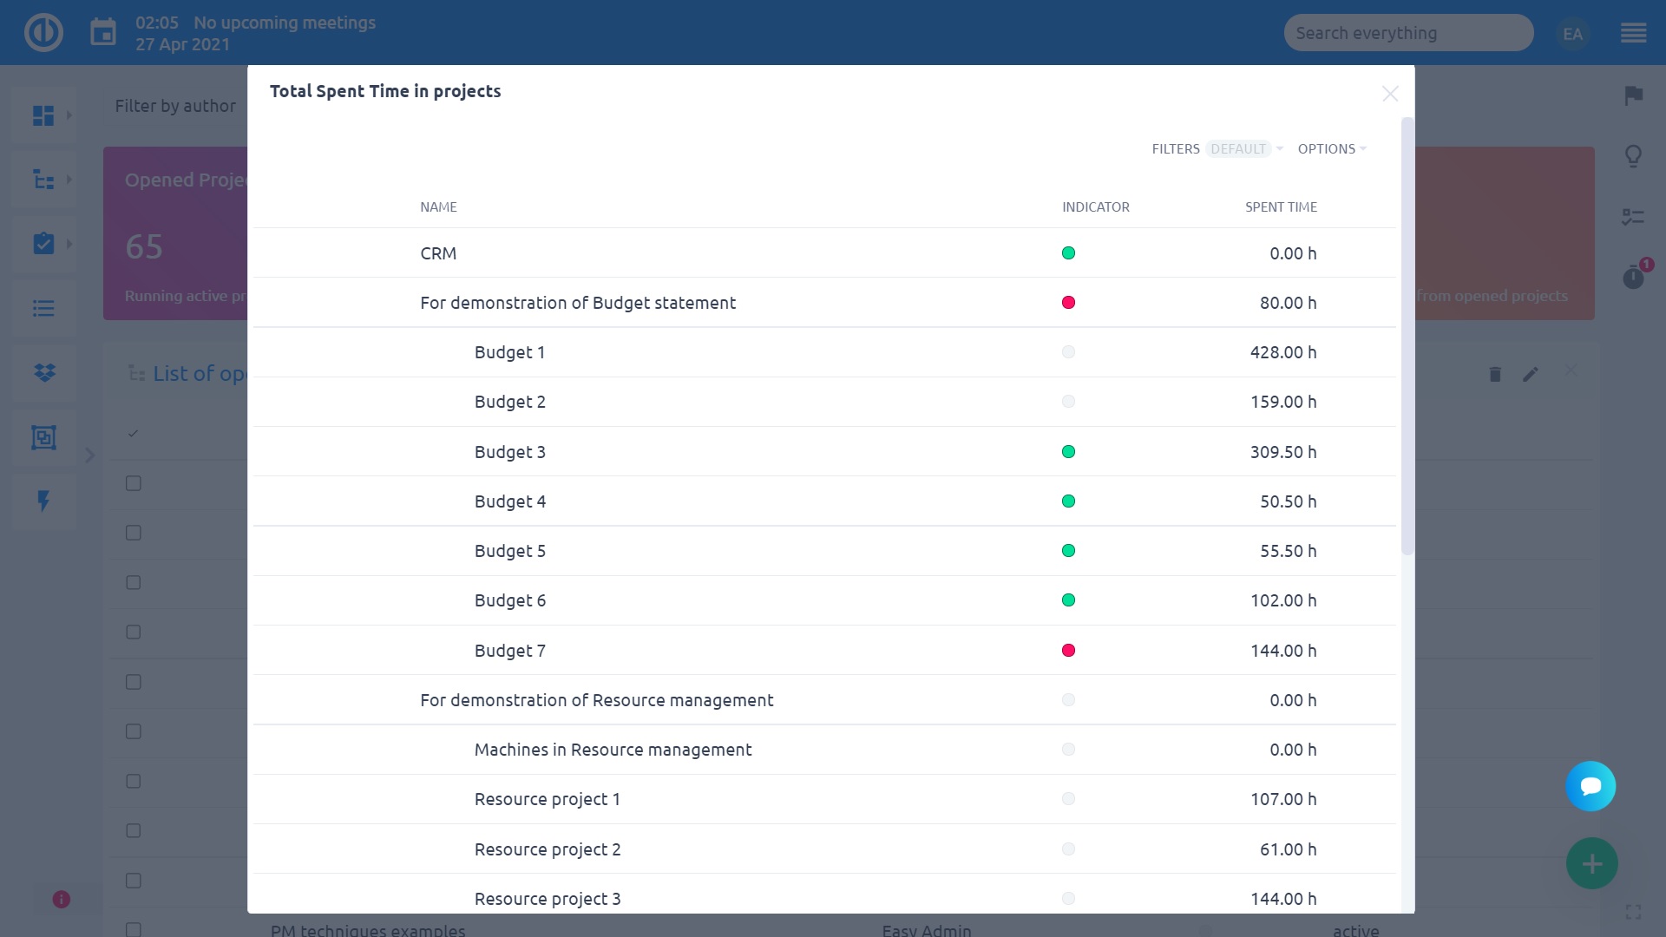Click red indicator dot for Budget 7
The image size is (1666, 937).
[x=1068, y=651]
